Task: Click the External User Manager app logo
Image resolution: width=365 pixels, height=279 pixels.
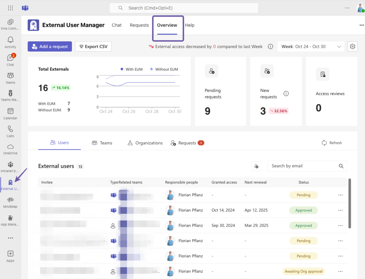Action: click(x=33, y=25)
